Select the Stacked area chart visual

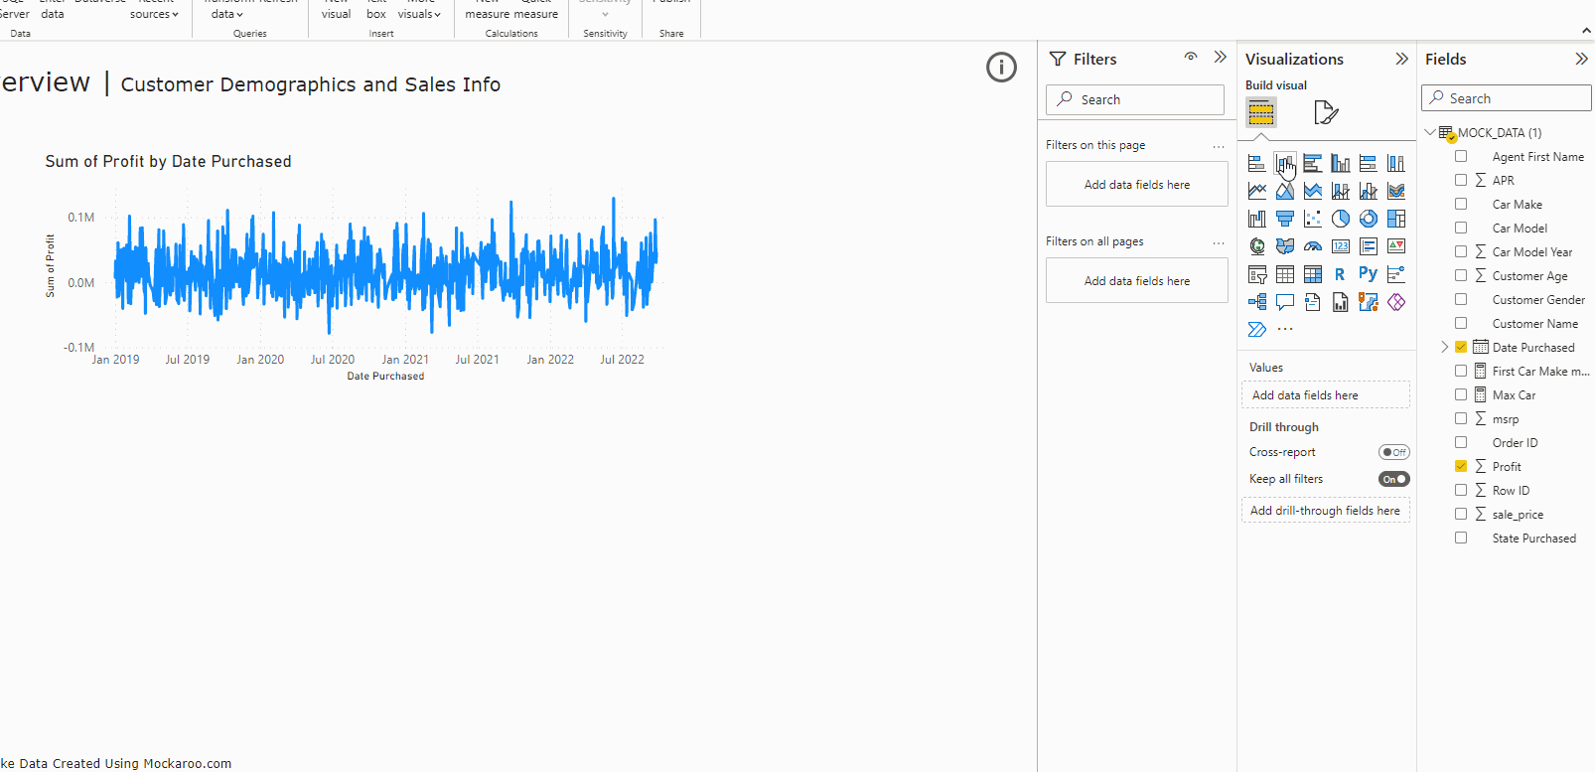[1313, 191]
